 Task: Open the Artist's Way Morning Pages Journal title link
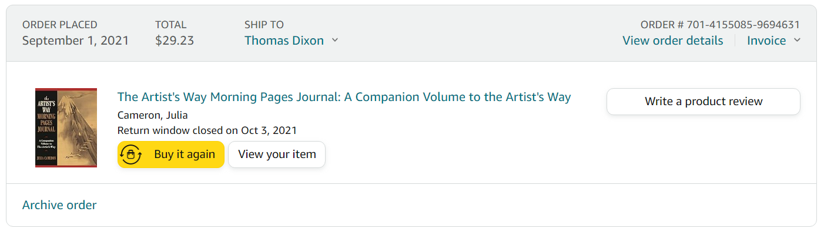coord(344,97)
